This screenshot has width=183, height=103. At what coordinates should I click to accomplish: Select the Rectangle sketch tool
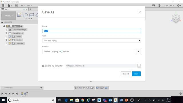coord(31,15)
